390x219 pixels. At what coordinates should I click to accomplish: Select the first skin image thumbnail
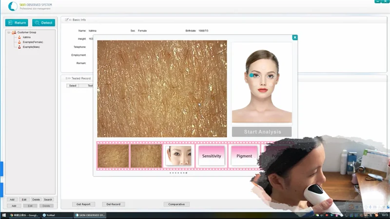click(x=113, y=156)
